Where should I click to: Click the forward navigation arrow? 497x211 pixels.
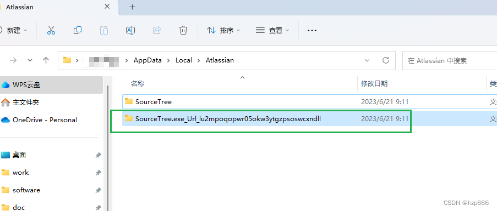pos(13,60)
